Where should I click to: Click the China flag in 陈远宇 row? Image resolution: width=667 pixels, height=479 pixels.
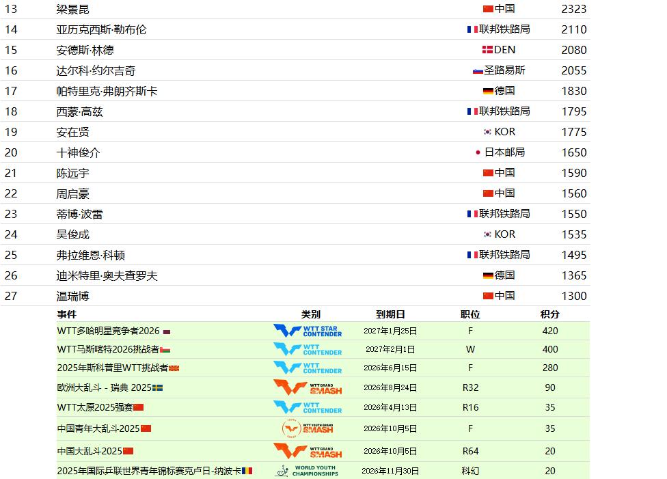[x=488, y=173]
